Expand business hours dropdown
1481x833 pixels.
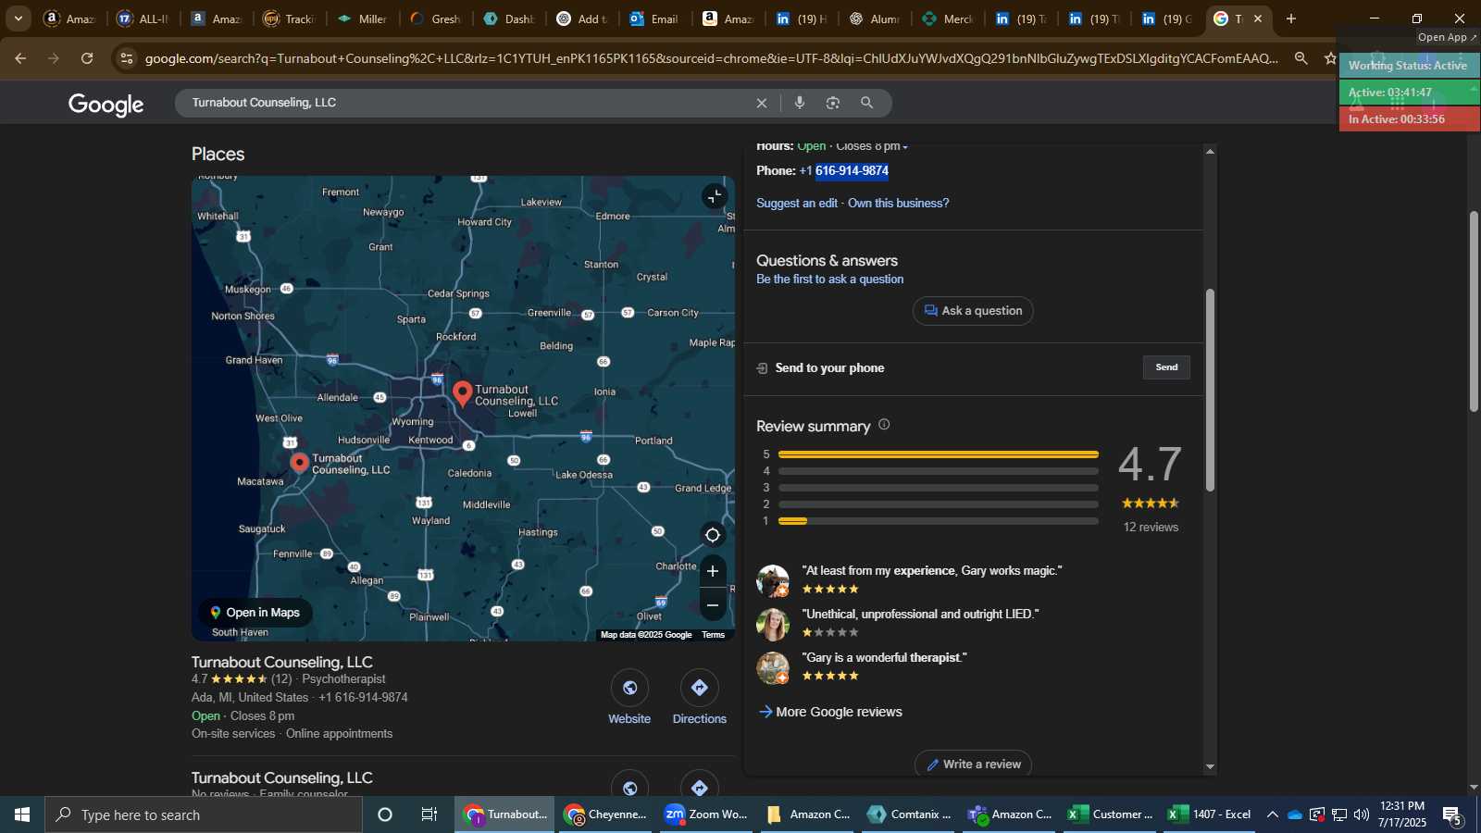905,146
